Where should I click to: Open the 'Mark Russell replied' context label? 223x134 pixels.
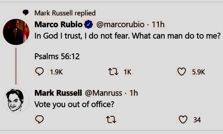(x=65, y=13)
